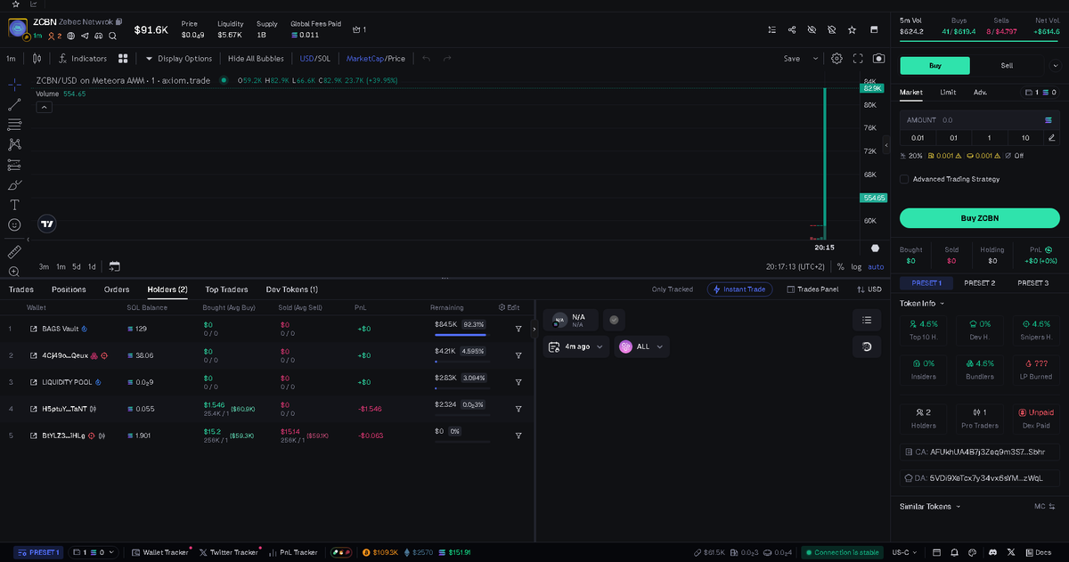The height and width of the screenshot is (562, 1069).
Task: Open the 4m ago time dropdown
Action: click(x=576, y=346)
